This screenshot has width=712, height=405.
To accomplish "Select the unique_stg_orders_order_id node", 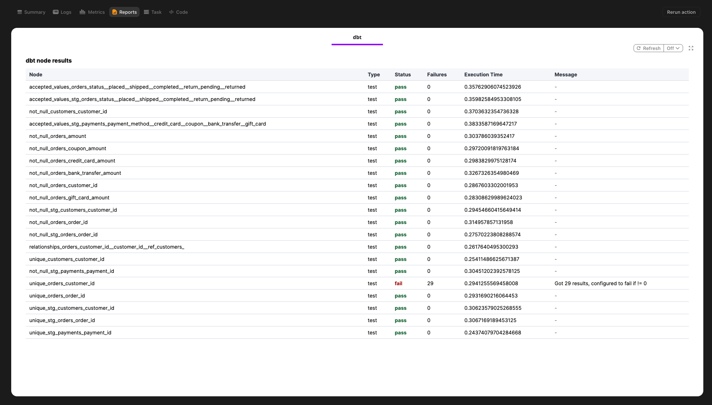I will coord(62,320).
